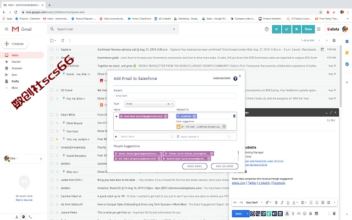
Task: Insert files using Google Drive icon
Action: click(310, 213)
